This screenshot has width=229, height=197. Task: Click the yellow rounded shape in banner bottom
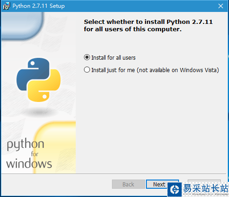55,147
